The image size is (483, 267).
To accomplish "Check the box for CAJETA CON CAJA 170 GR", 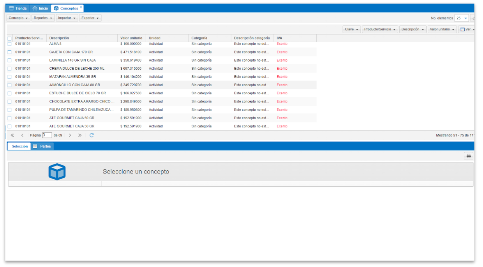I will [10, 52].
